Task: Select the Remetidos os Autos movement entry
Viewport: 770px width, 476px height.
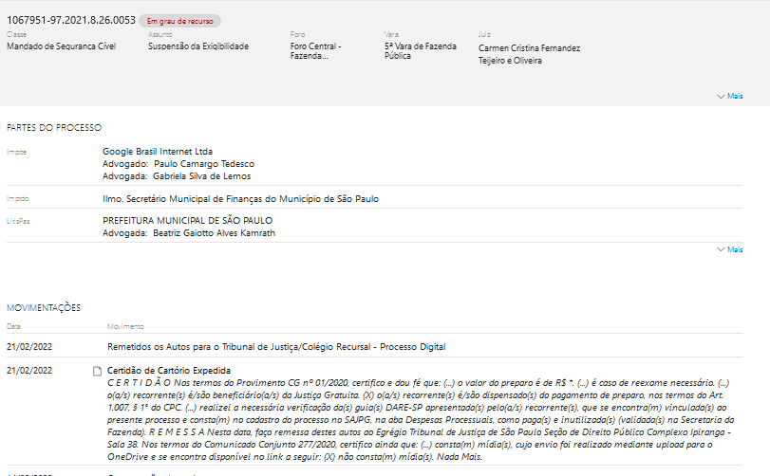Action: click(x=275, y=347)
